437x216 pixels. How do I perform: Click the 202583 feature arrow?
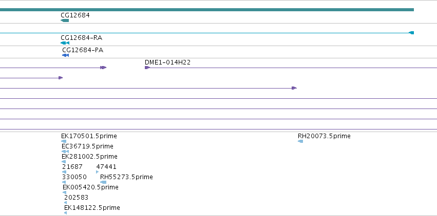point(66,203)
